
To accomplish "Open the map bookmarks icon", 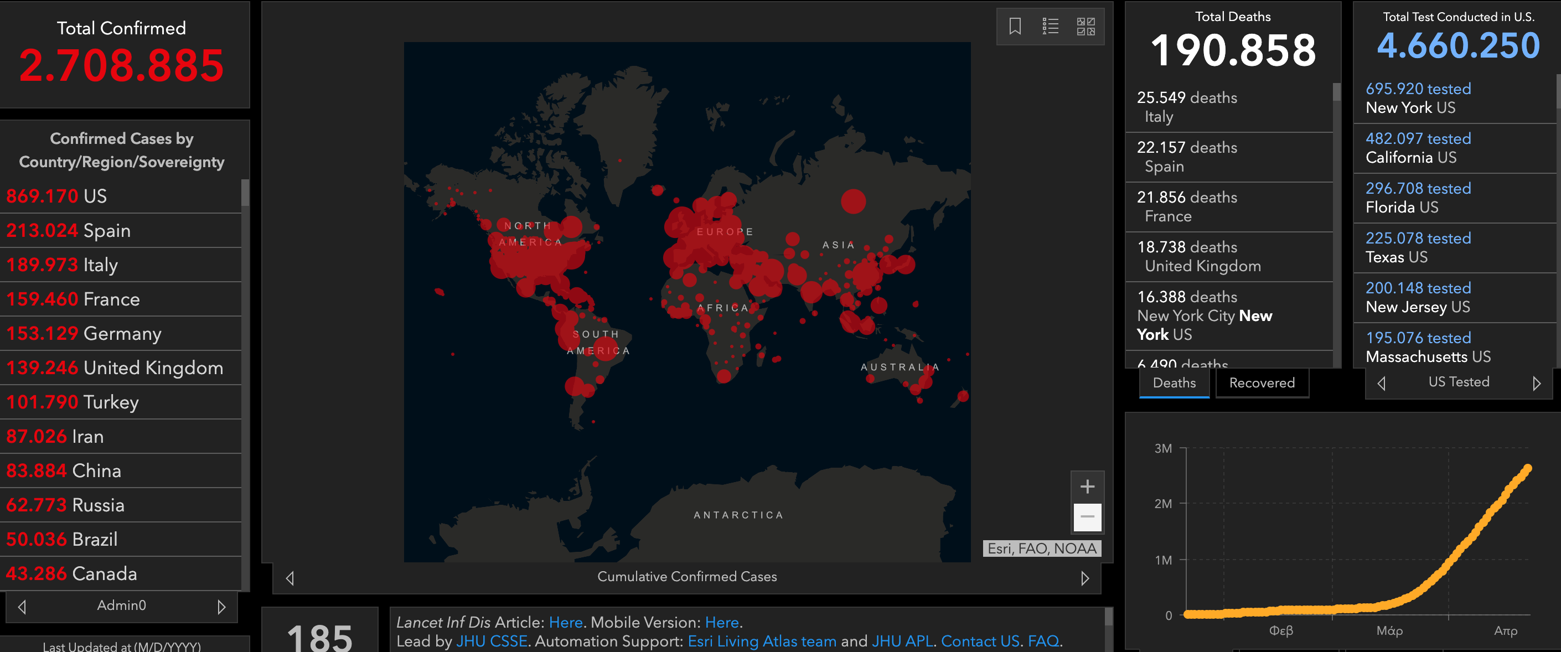I will 1015,27.
